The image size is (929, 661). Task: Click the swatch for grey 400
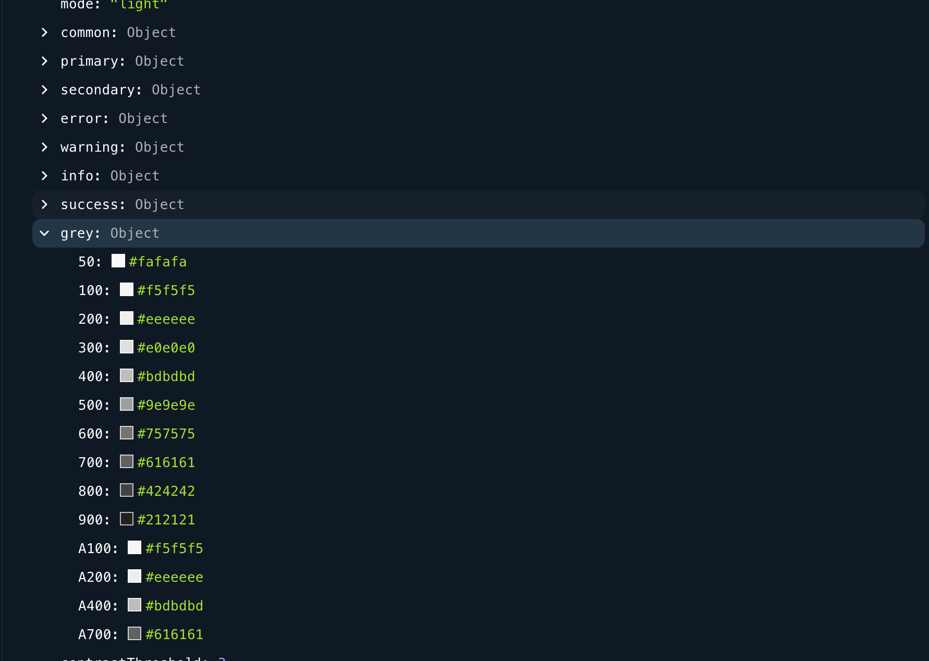[x=126, y=375]
